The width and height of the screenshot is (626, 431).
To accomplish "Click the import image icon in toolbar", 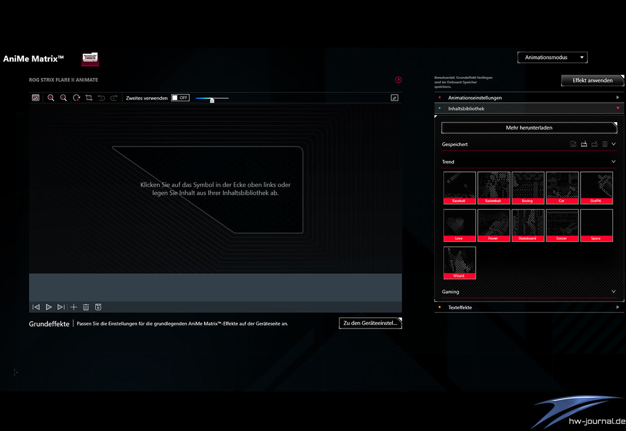I will [36, 98].
